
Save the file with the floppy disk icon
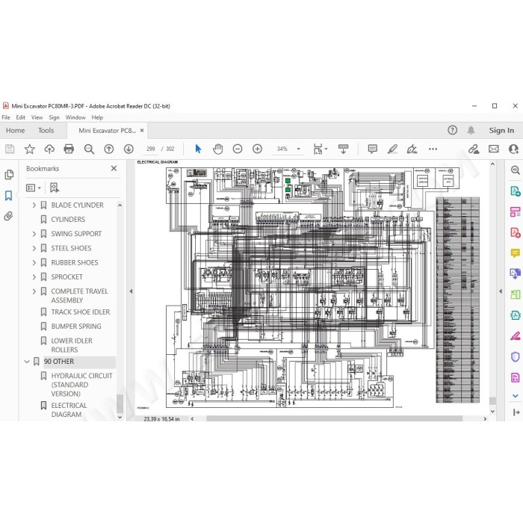(10, 149)
